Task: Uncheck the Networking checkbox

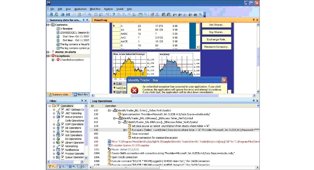Action: tap(63, 146)
